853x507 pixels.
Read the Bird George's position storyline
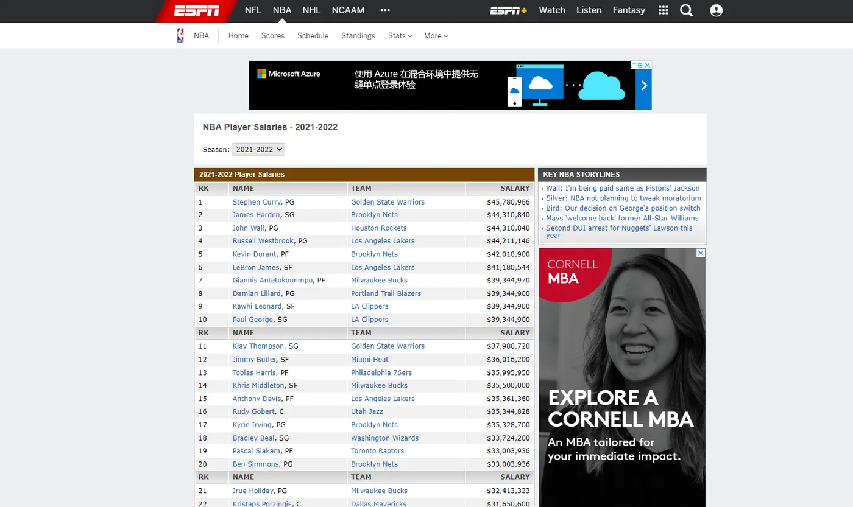click(x=623, y=208)
